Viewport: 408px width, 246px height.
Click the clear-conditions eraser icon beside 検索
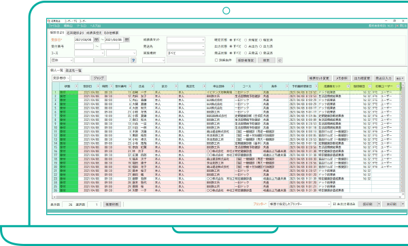[279, 60]
